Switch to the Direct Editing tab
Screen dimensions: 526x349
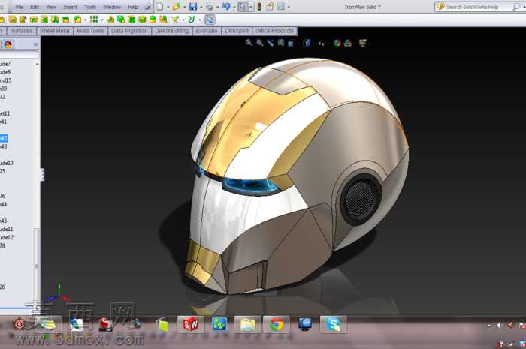coord(172,31)
